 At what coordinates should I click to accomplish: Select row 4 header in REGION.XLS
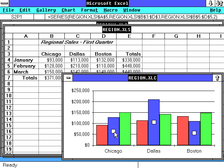pyautogui.click(x=9, y=60)
